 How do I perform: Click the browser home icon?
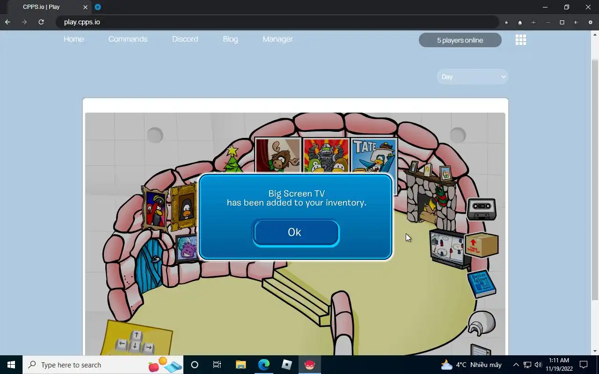pos(520,22)
